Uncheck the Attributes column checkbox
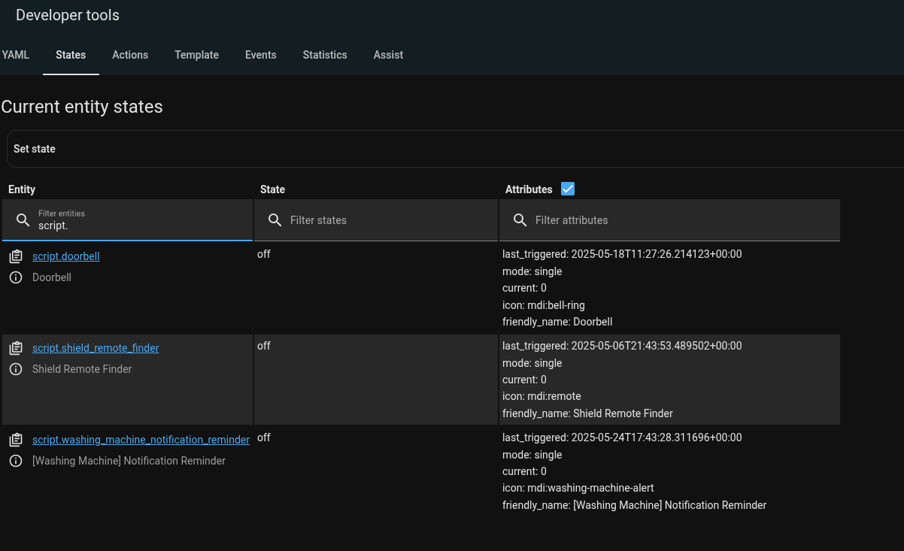The image size is (904, 551). pyautogui.click(x=568, y=189)
